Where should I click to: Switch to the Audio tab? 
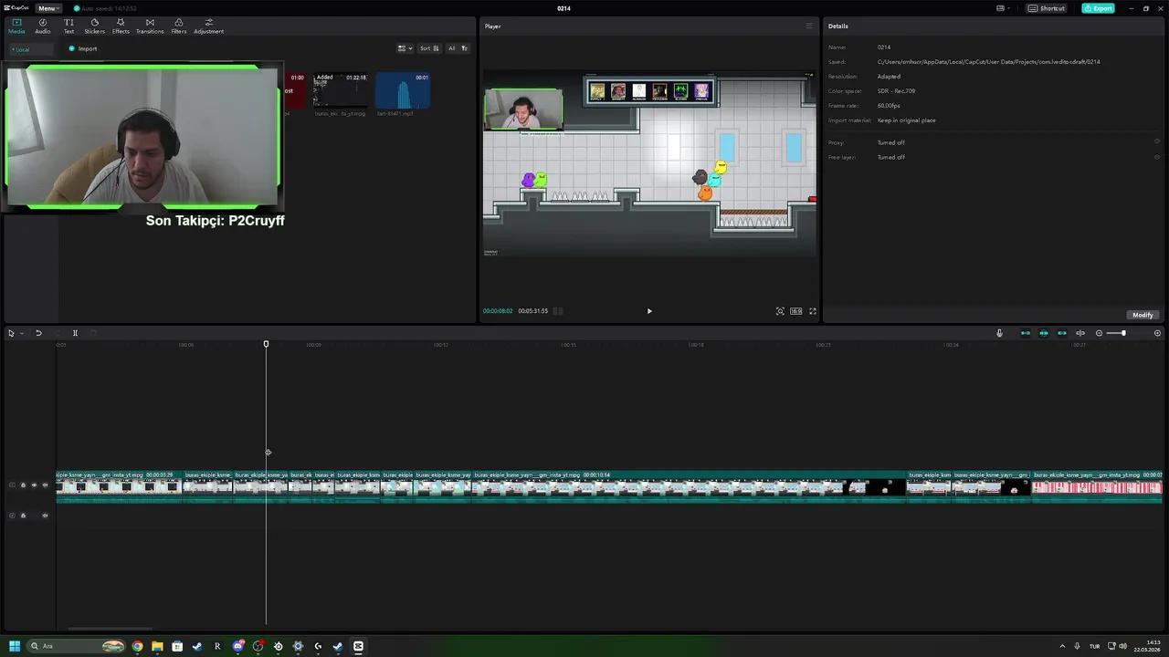[43, 26]
